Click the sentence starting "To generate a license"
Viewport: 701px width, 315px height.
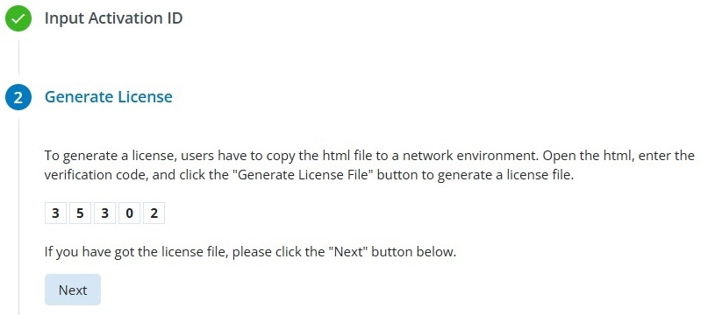pyautogui.click(x=289, y=156)
